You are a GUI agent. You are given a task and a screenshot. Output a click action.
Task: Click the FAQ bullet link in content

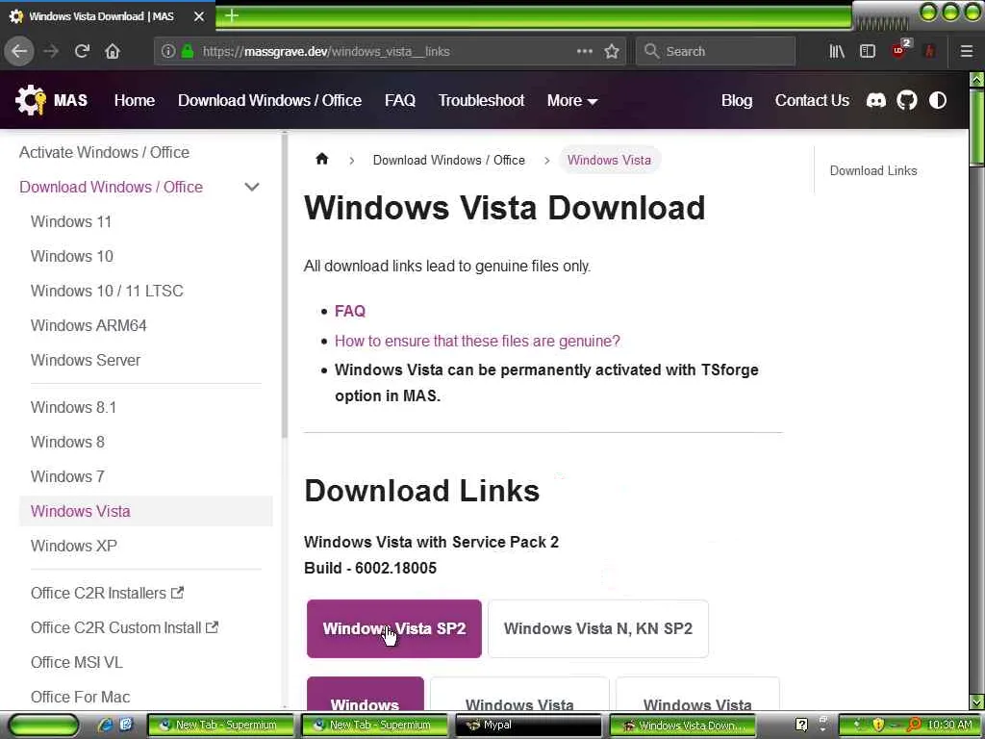point(350,311)
